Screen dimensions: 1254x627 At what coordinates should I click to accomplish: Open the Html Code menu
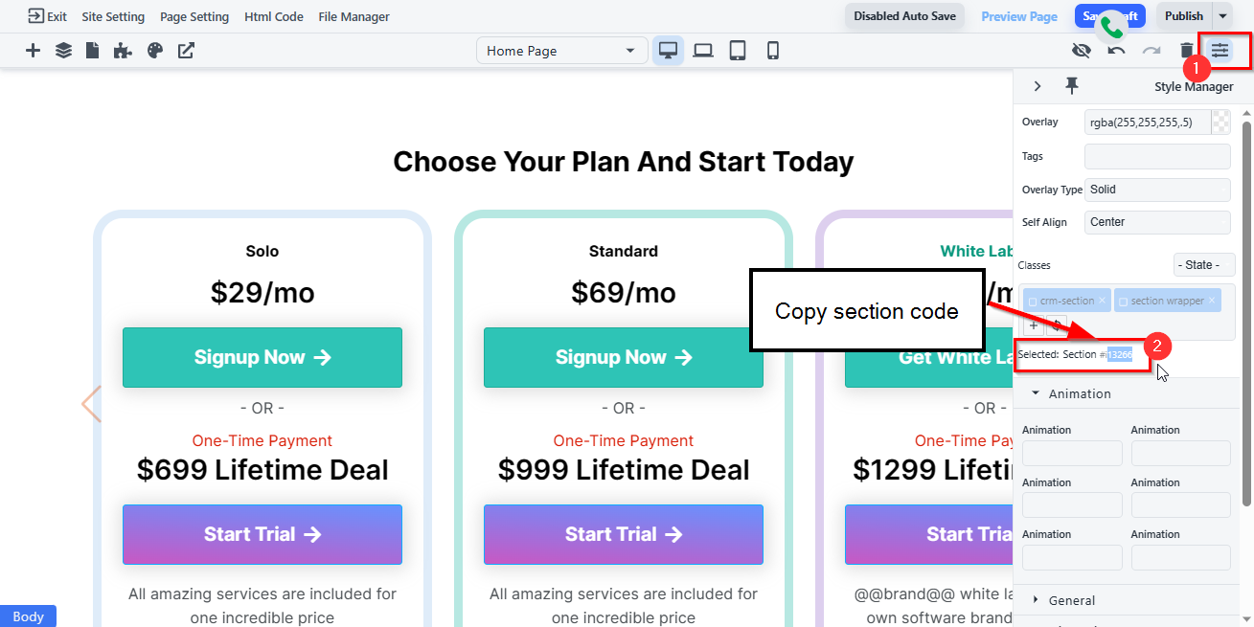tap(274, 16)
